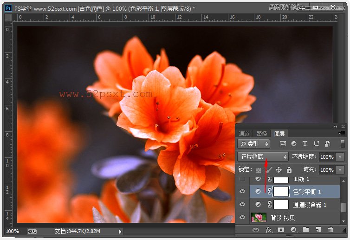Screen dimensions: 350x240
Task: Lock transparent pixels checkerboard icon
Action: [258, 170]
